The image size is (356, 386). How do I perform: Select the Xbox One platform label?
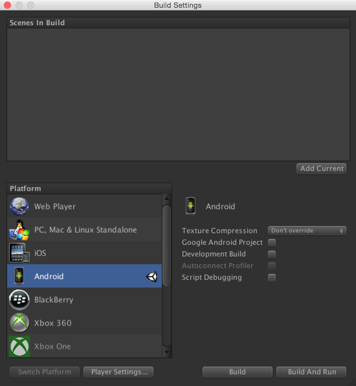52,346
